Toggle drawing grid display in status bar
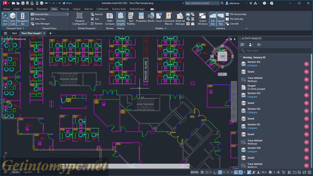 coord(202,172)
